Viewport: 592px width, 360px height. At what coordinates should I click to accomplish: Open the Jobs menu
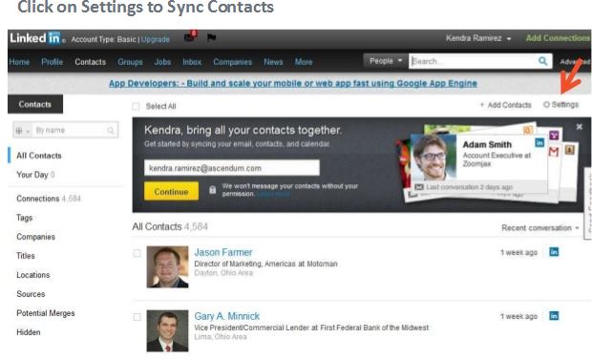162,62
